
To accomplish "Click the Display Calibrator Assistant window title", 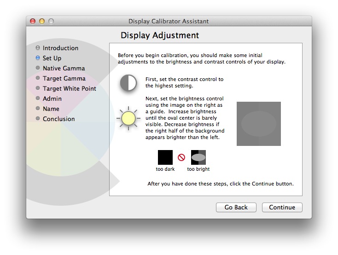I will click(x=169, y=21).
